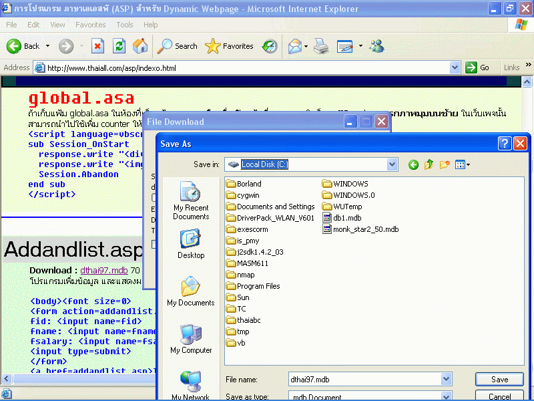Viewport: 534px width, 401px height.
Task: Open the History toolbar icon
Action: (270, 46)
